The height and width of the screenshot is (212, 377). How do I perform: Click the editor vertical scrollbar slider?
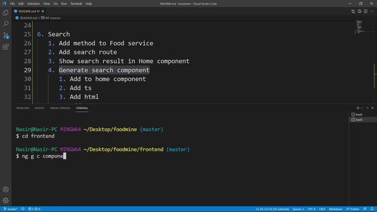[375, 76]
